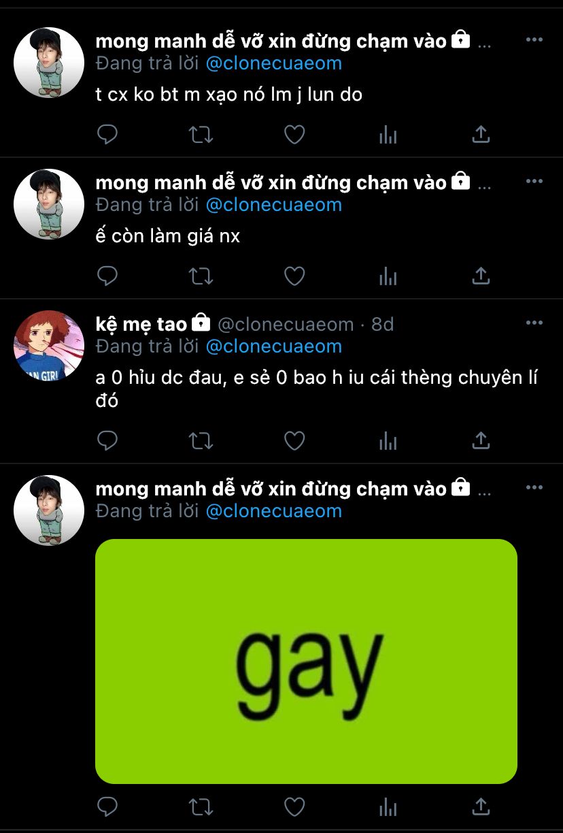Viewport: 563px width, 833px height.
Task: Share the green gay image tweet
Action: coord(481,807)
